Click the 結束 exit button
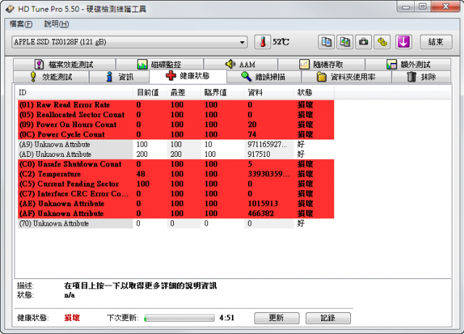 pyautogui.click(x=436, y=42)
